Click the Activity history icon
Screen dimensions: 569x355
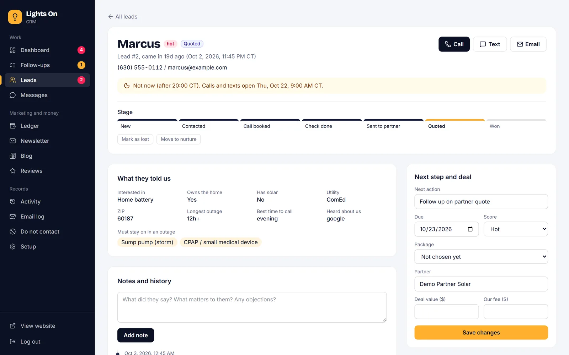[13, 202]
